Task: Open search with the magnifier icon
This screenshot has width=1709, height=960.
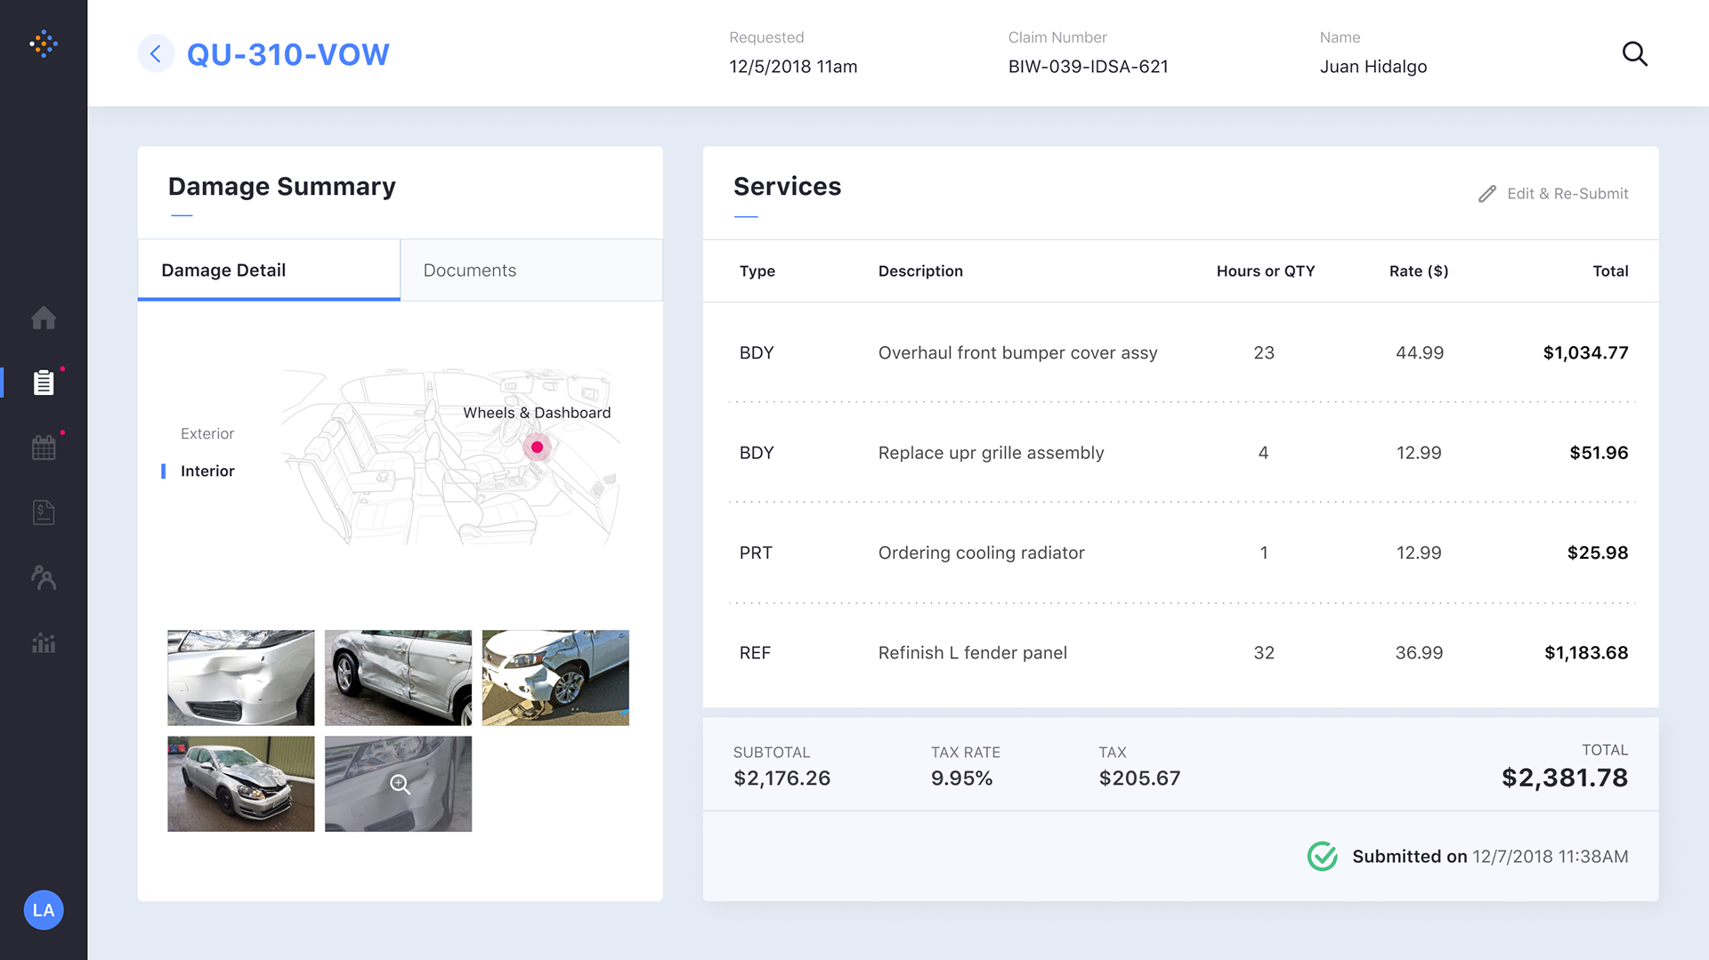Action: click(x=1634, y=54)
